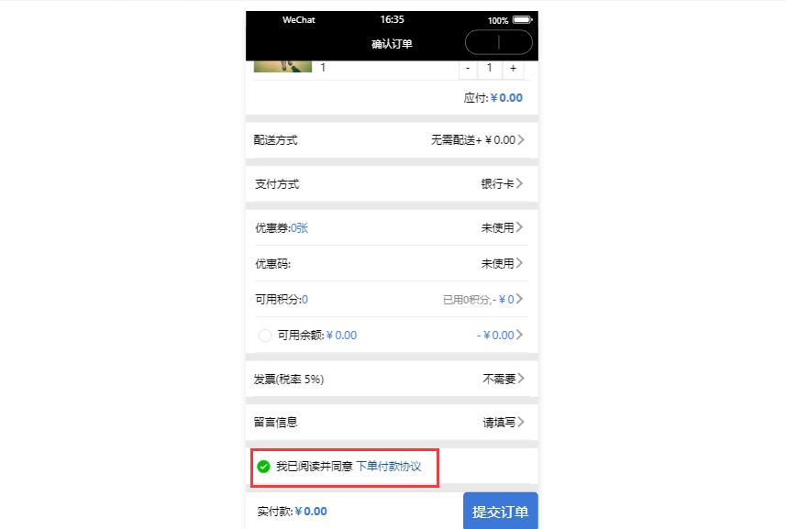Toggle the 可用余额 balance radio circle
Screen dimensions: 786x529
pyautogui.click(x=265, y=336)
